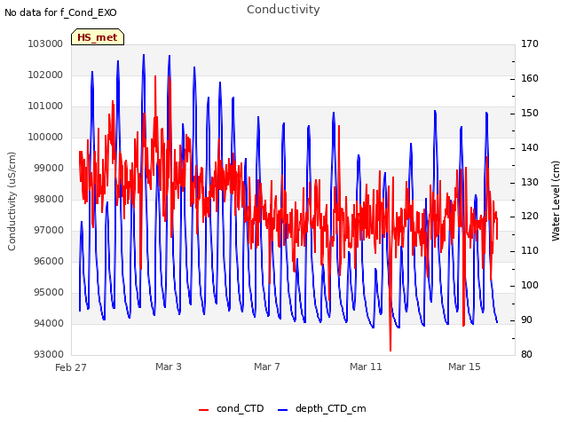The height and width of the screenshot is (426, 568).
Task: Click the 90 right axis value
Action: click(x=526, y=320)
